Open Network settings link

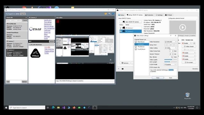(49, 26)
